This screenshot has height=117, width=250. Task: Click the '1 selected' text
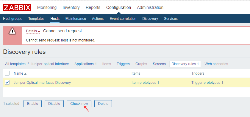point(11,104)
